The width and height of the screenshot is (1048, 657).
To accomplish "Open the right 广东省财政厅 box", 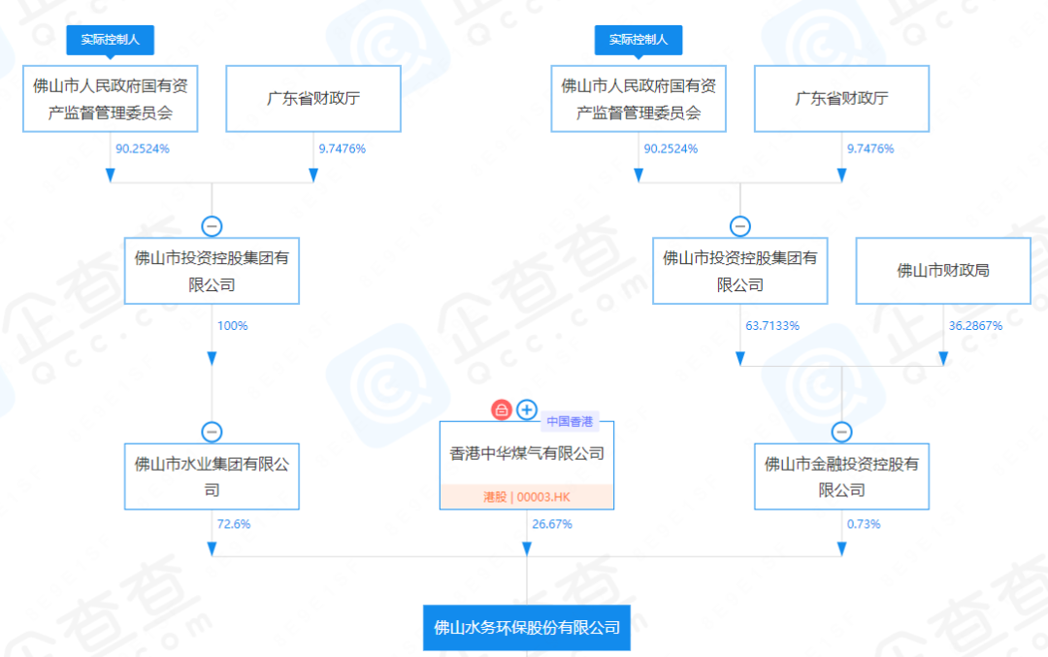I will [841, 99].
